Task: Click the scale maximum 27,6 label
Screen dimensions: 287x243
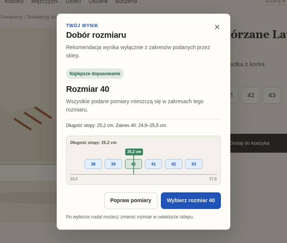Action: [213, 179]
